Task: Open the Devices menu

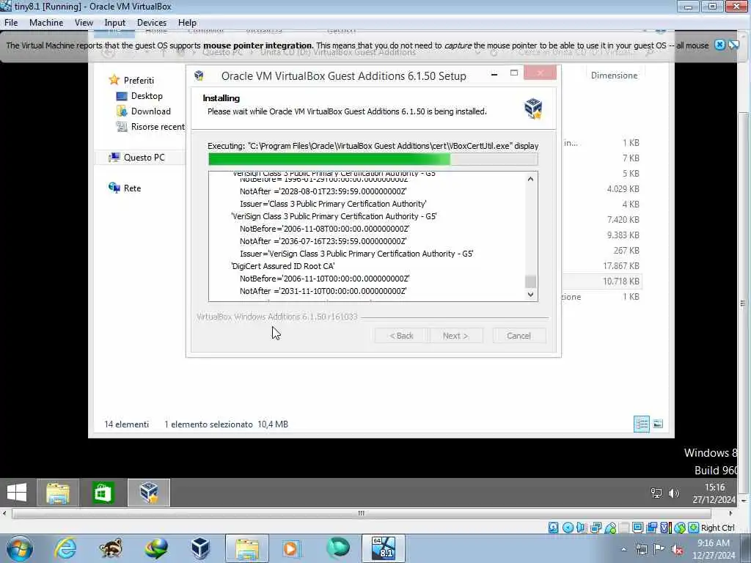Action: coord(151,23)
